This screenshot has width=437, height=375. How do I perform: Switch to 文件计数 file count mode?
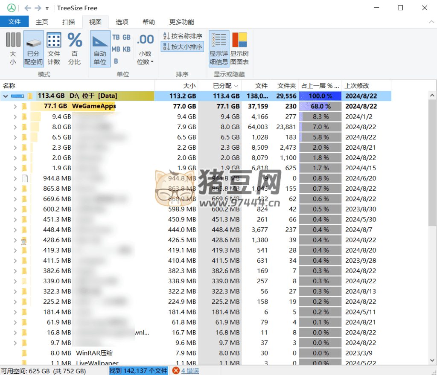54,49
